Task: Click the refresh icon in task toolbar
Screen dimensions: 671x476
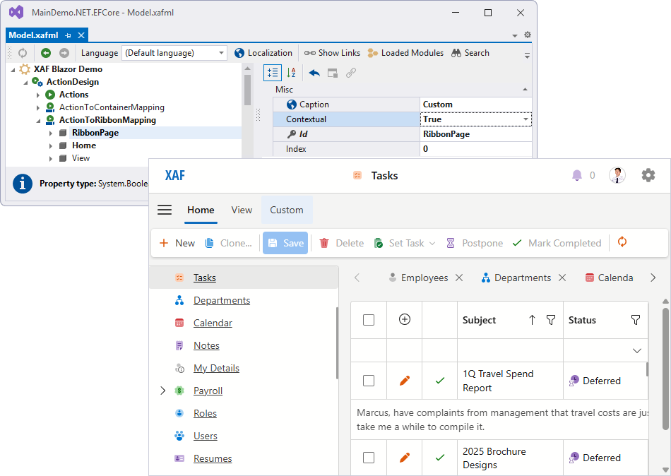Action: coord(622,242)
